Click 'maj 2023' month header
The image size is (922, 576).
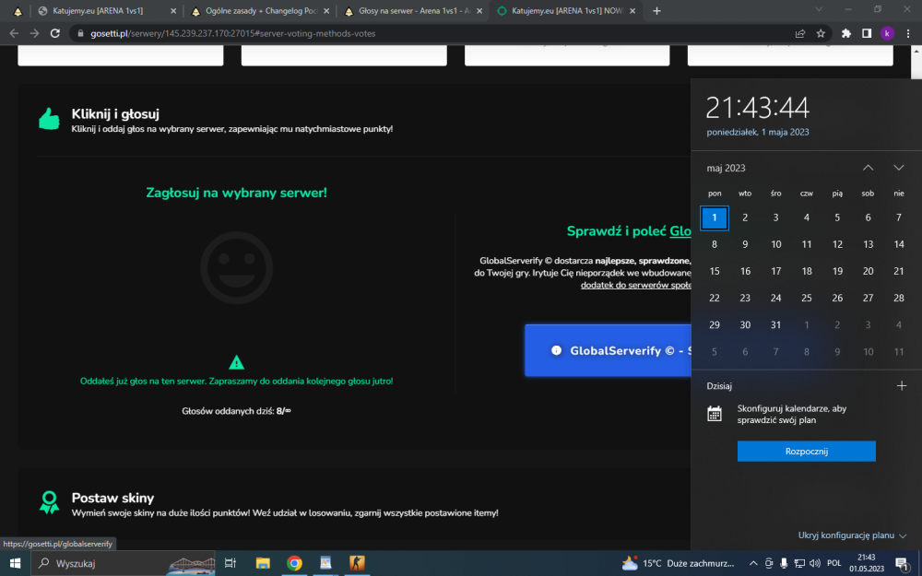pos(727,168)
